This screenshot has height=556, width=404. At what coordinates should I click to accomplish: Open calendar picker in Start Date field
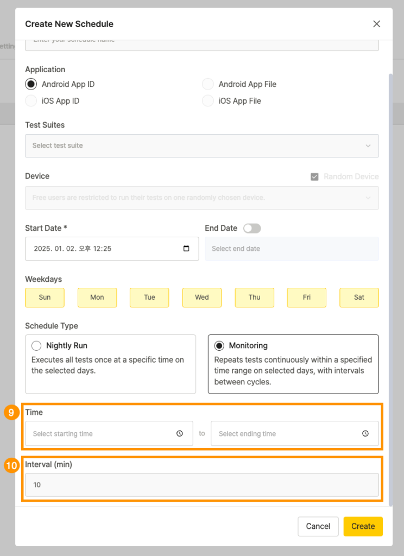coord(186,249)
